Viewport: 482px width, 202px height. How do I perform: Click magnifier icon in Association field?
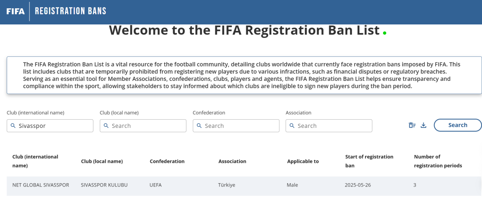(x=292, y=126)
